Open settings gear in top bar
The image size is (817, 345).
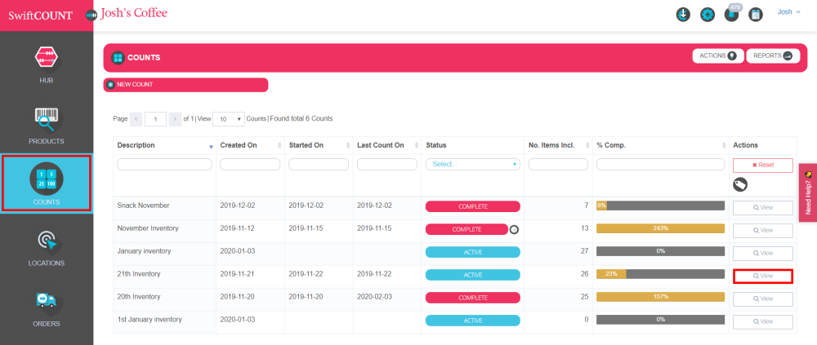707,15
